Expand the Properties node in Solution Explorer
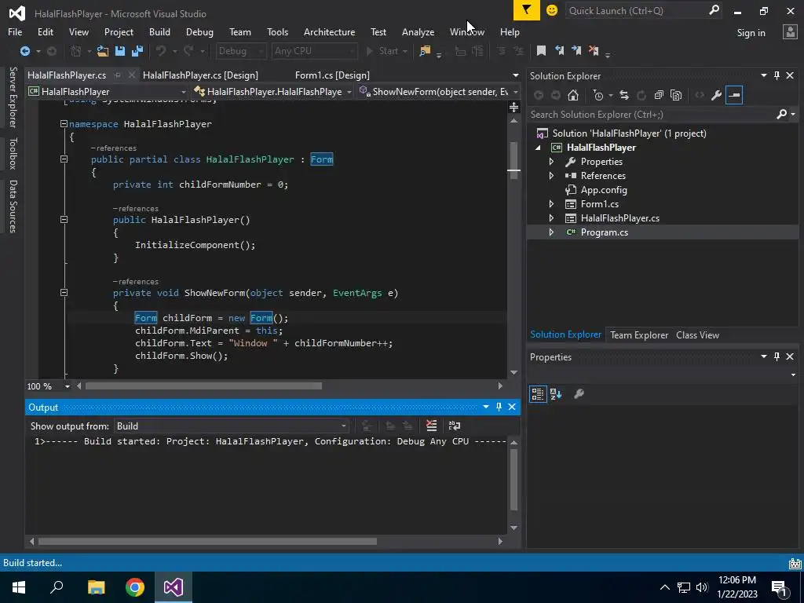 pos(551,162)
